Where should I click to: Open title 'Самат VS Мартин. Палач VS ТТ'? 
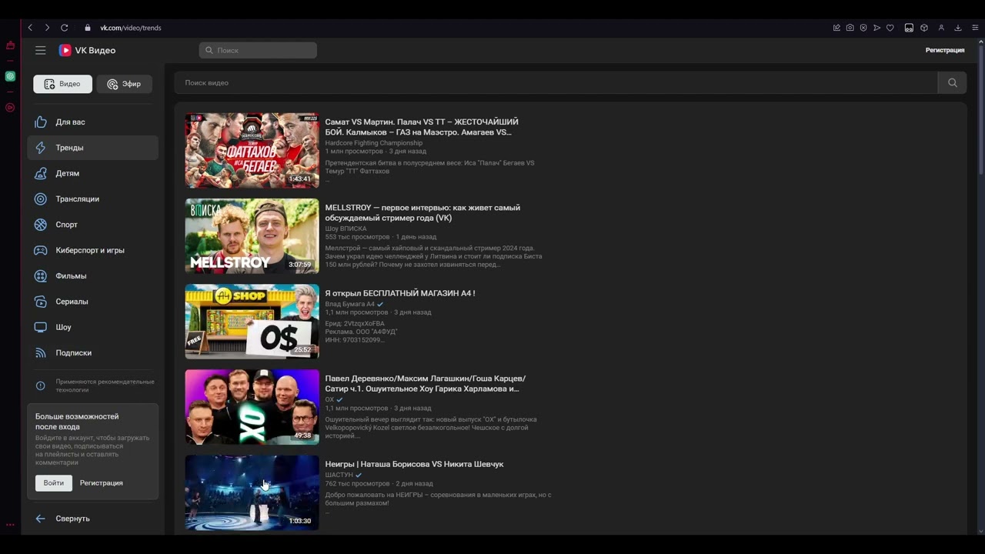point(422,127)
